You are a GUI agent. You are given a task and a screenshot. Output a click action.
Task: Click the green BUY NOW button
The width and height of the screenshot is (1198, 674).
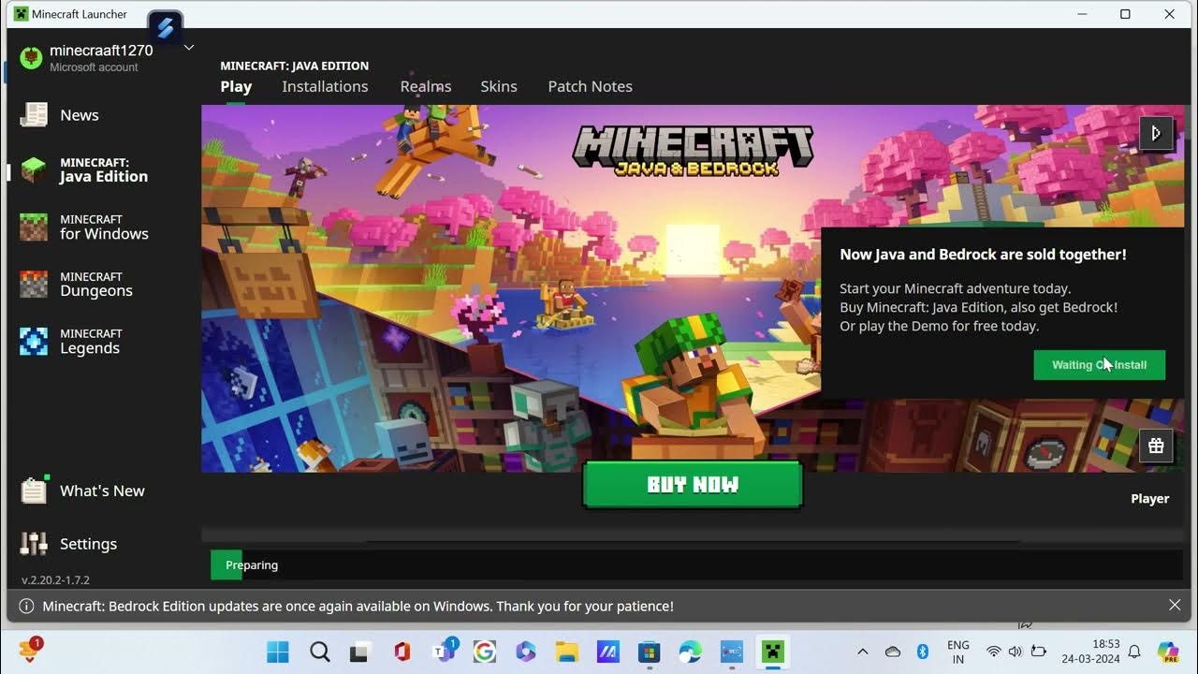pyautogui.click(x=693, y=484)
